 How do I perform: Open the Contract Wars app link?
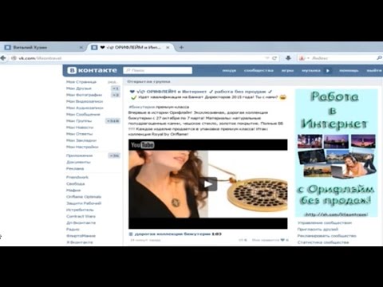(81, 216)
